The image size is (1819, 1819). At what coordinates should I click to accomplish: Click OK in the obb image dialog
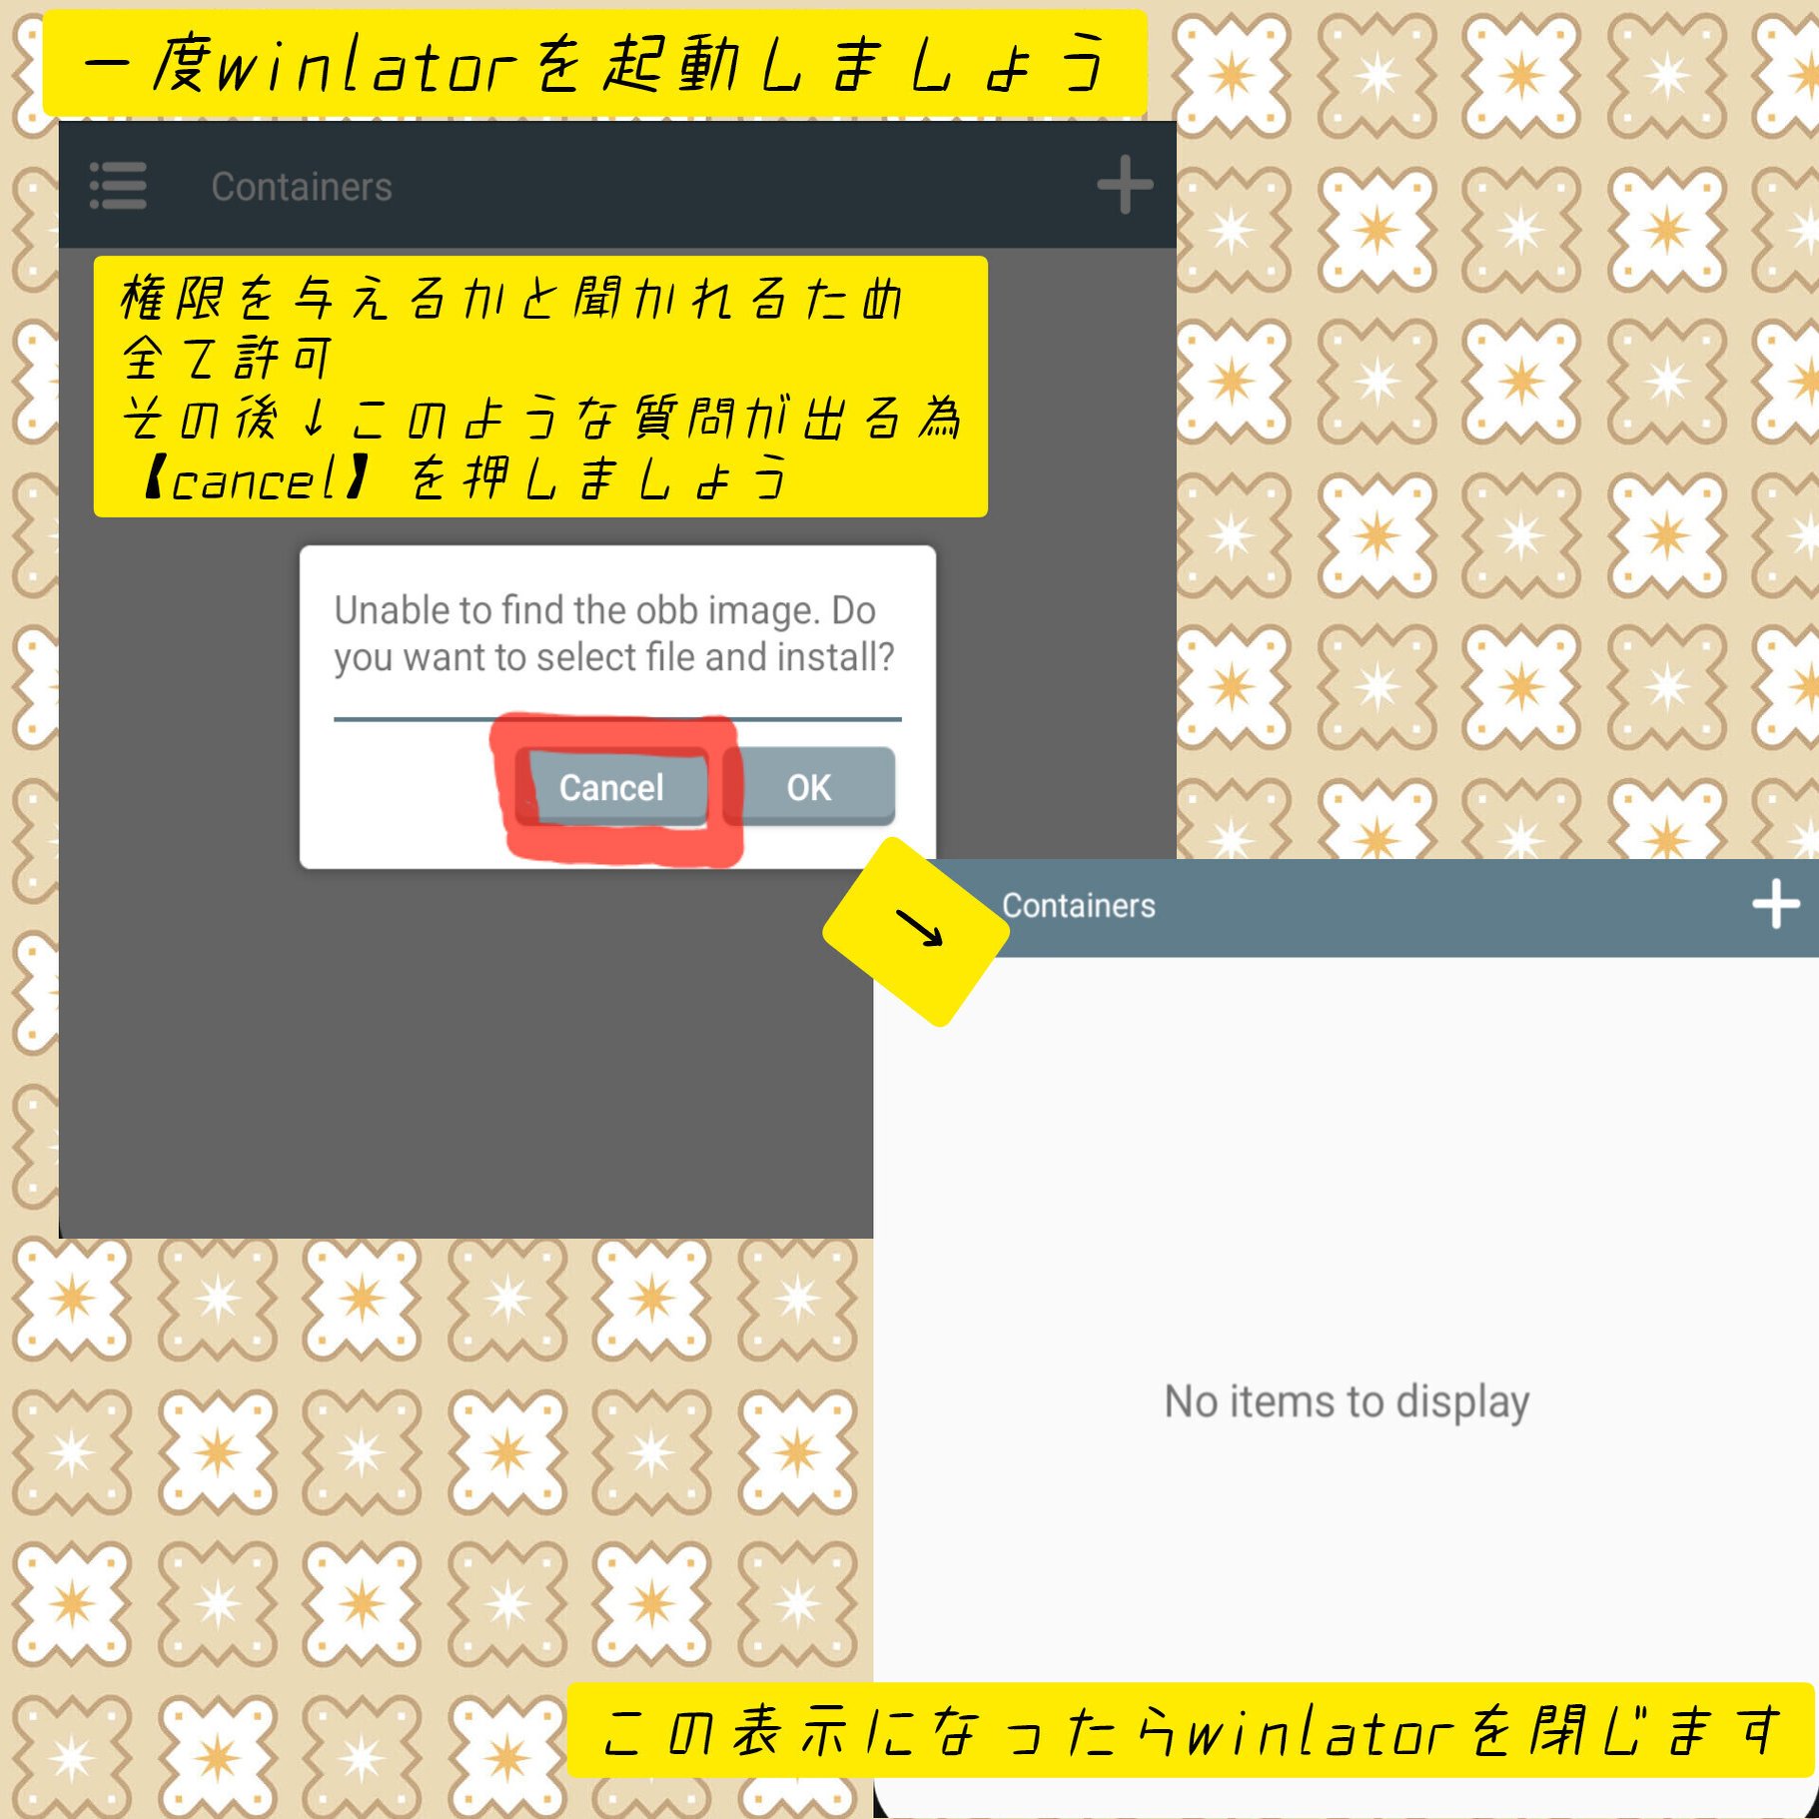click(809, 787)
